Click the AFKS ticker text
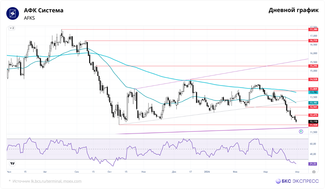The width and height of the screenshot is (325, 189). 30,18
